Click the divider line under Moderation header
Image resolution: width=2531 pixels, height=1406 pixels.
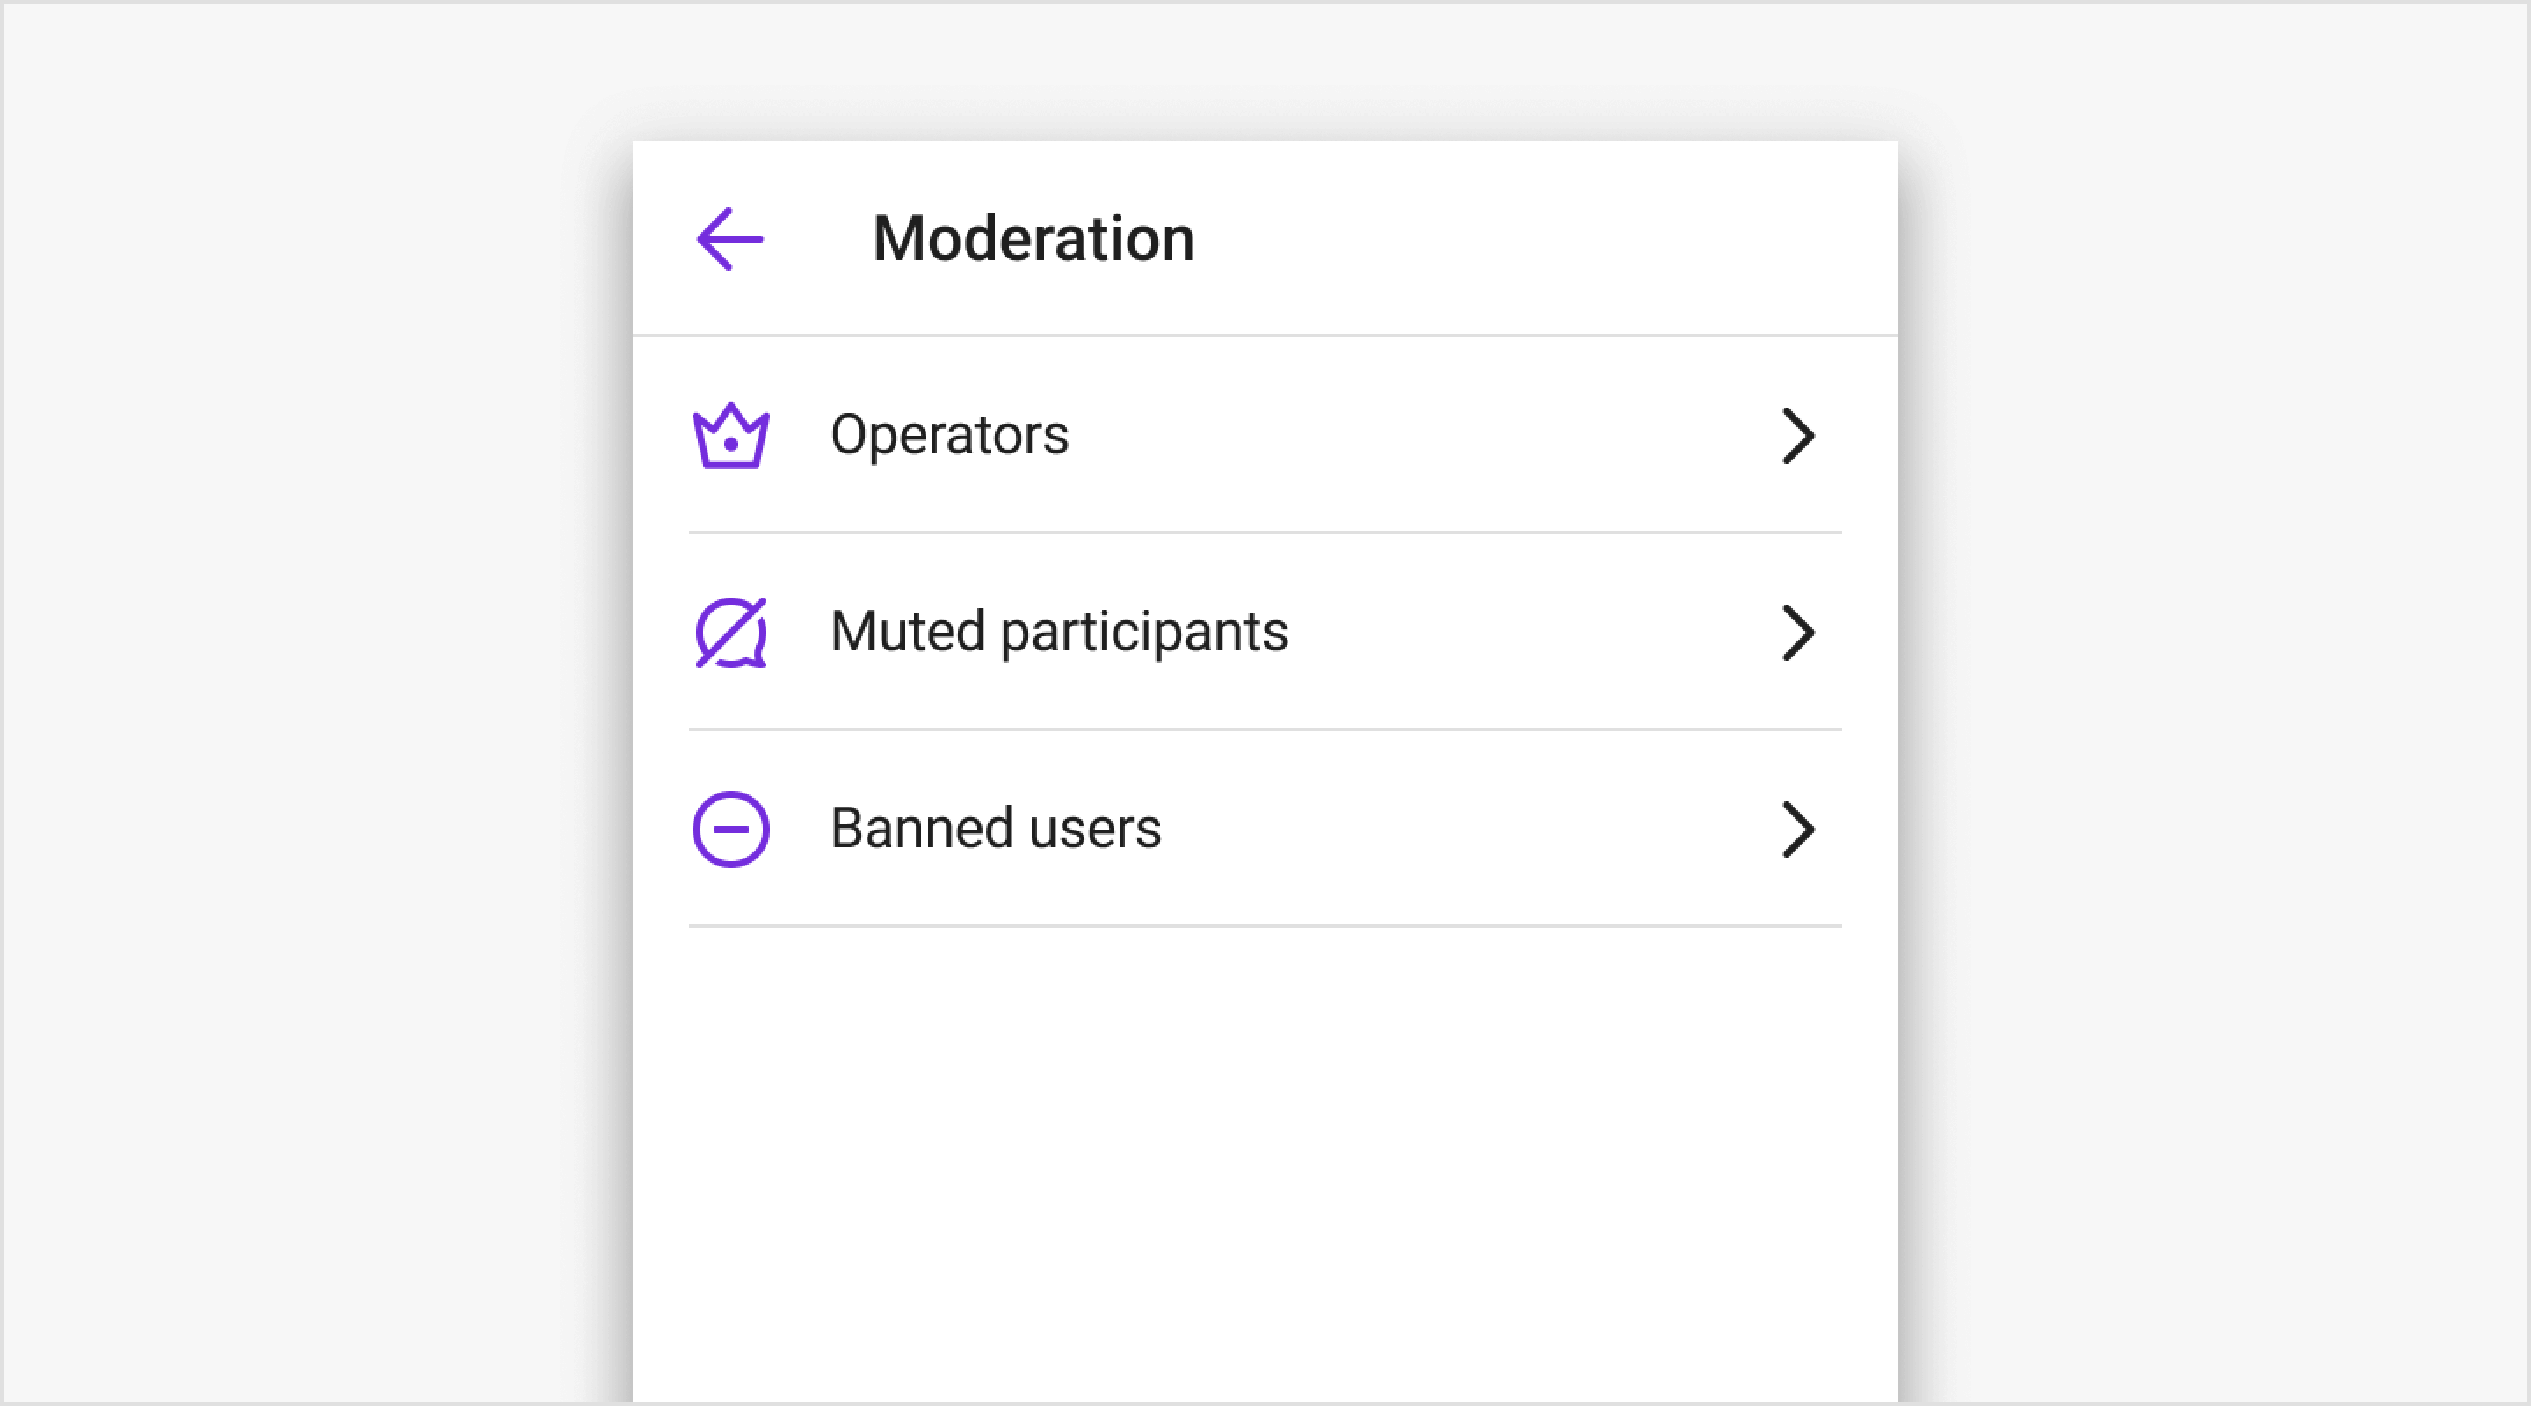pos(1265,336)
